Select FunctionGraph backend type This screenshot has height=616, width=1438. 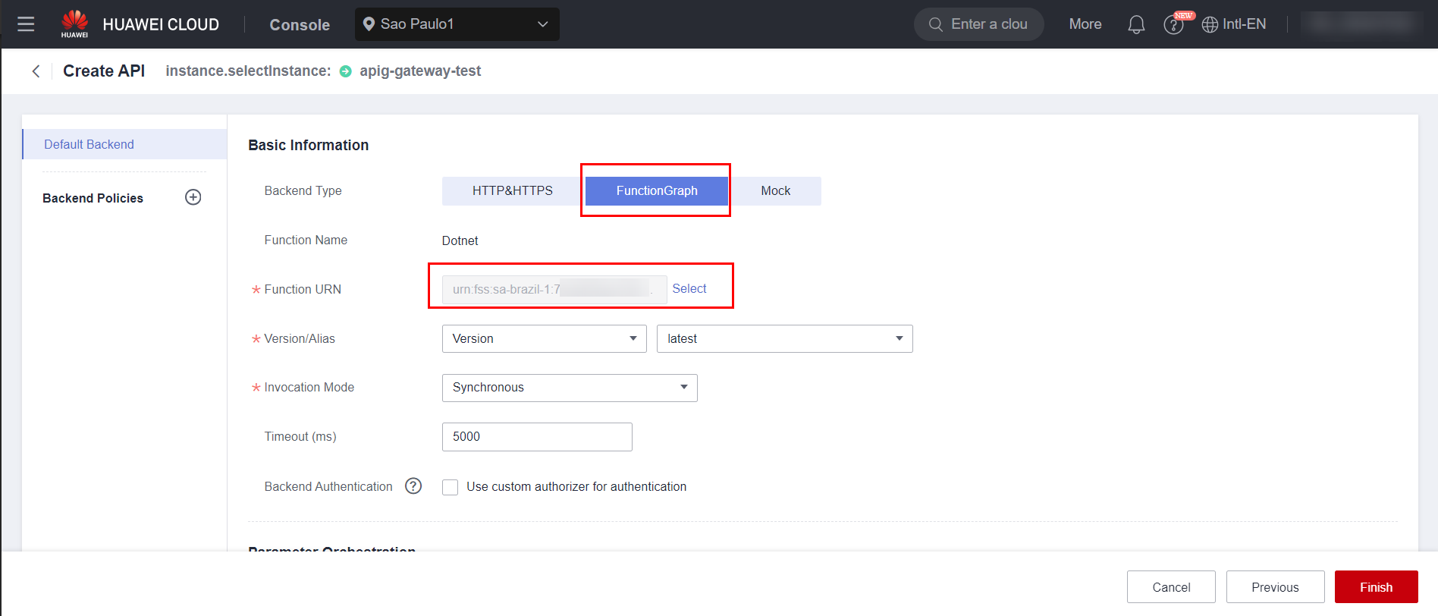pos(656,191)
